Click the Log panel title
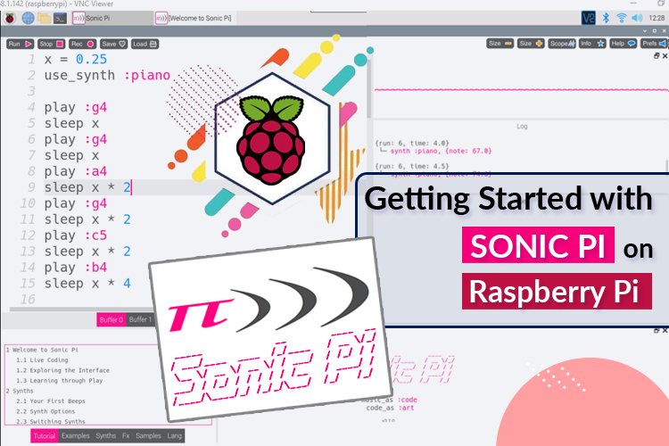669x446 pixels. click(x=522, y=127)
